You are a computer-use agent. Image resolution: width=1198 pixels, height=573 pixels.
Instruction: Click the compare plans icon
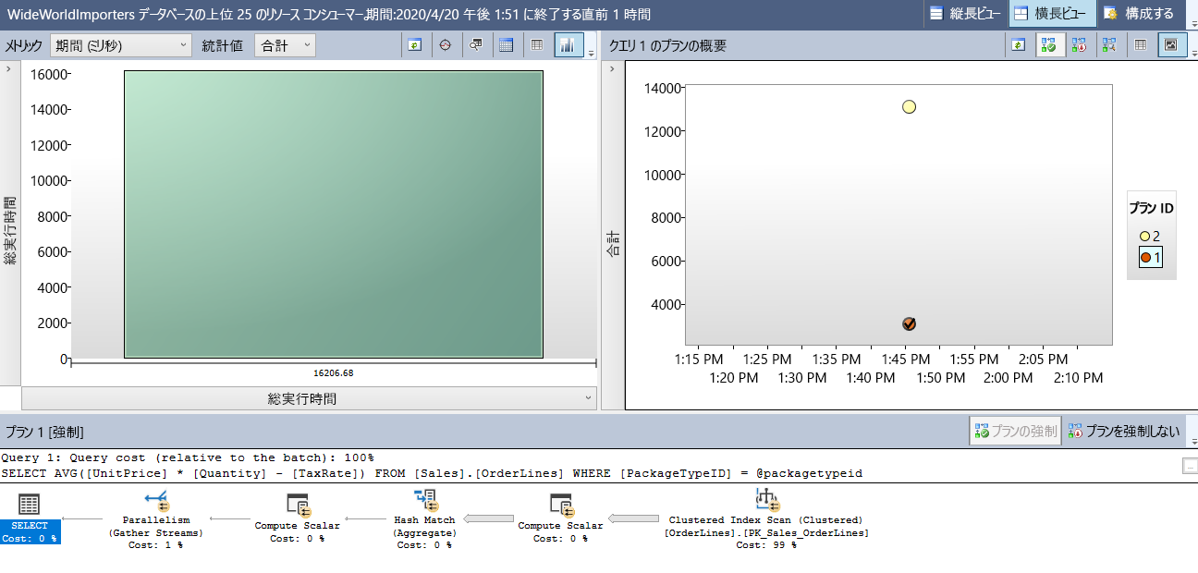pyautogui.click(x=1110, y=45)
